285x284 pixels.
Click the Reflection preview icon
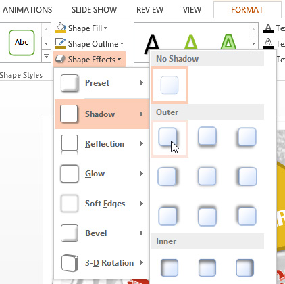(x=70, y=145)
